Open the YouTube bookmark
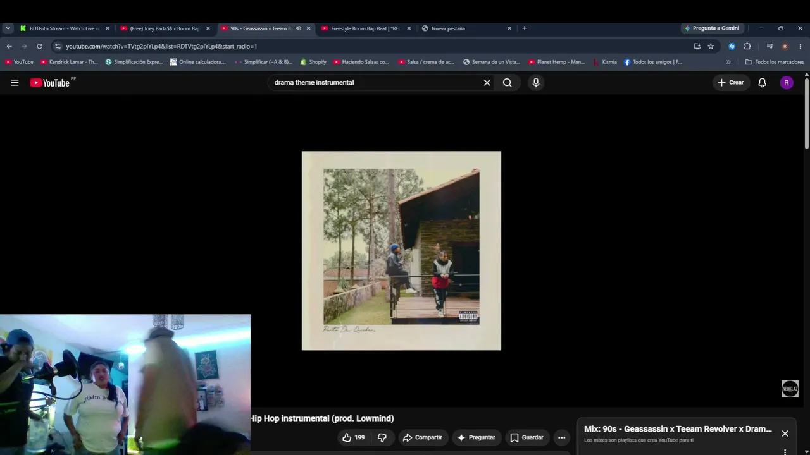The image size is (810, 455). [x=19, y=62]
